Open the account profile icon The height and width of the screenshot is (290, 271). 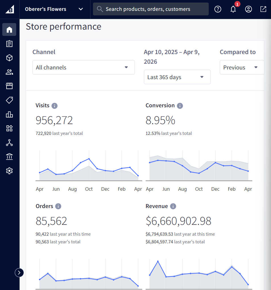249,9
